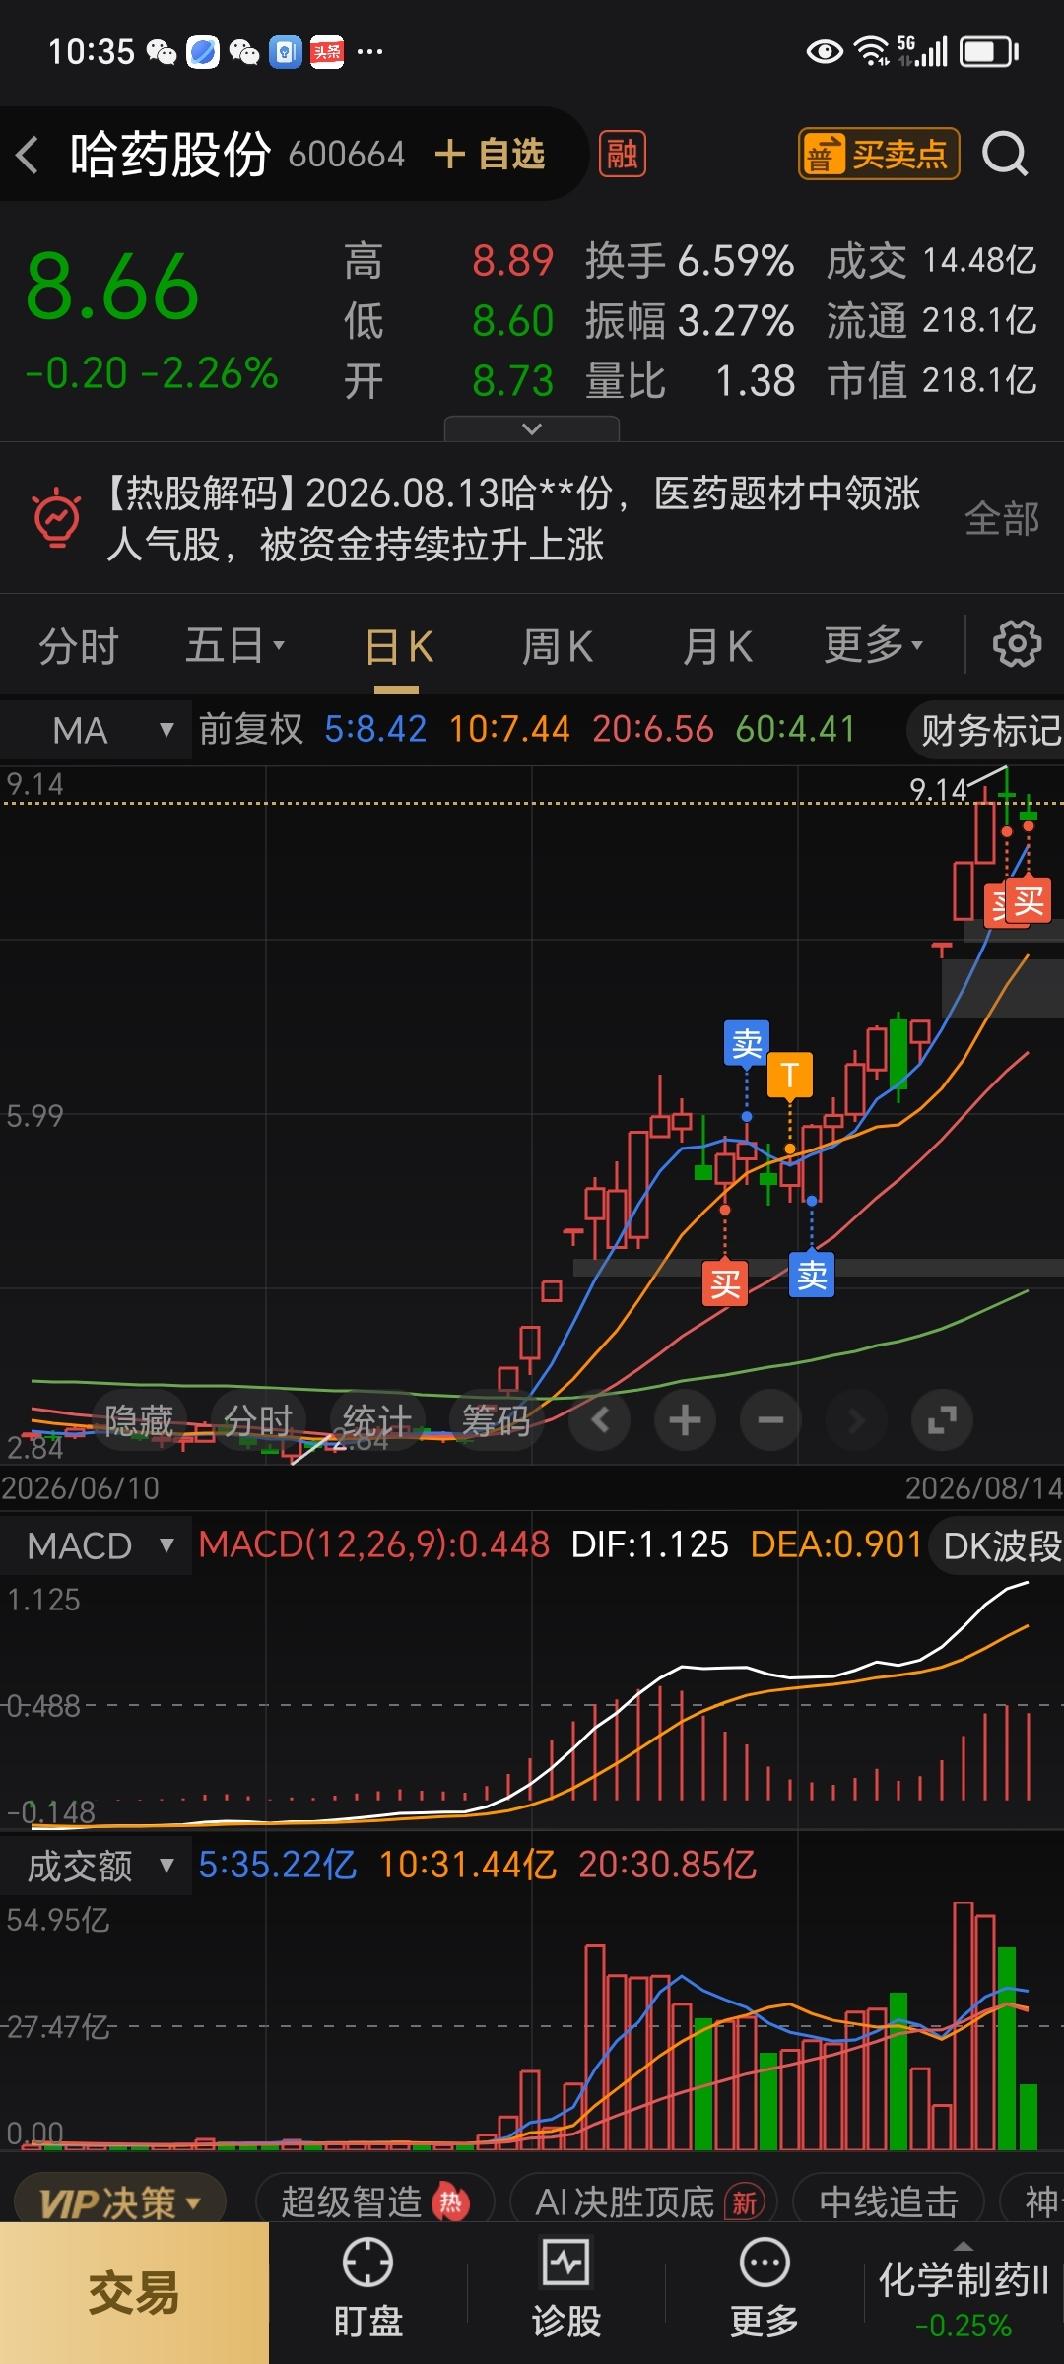
Task: Toggle 统计 range statistics
Action: [x=377, y=1419]
